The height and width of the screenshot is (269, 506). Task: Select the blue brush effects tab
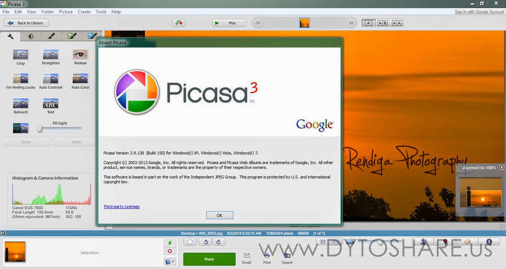click(x=91, y=36)
